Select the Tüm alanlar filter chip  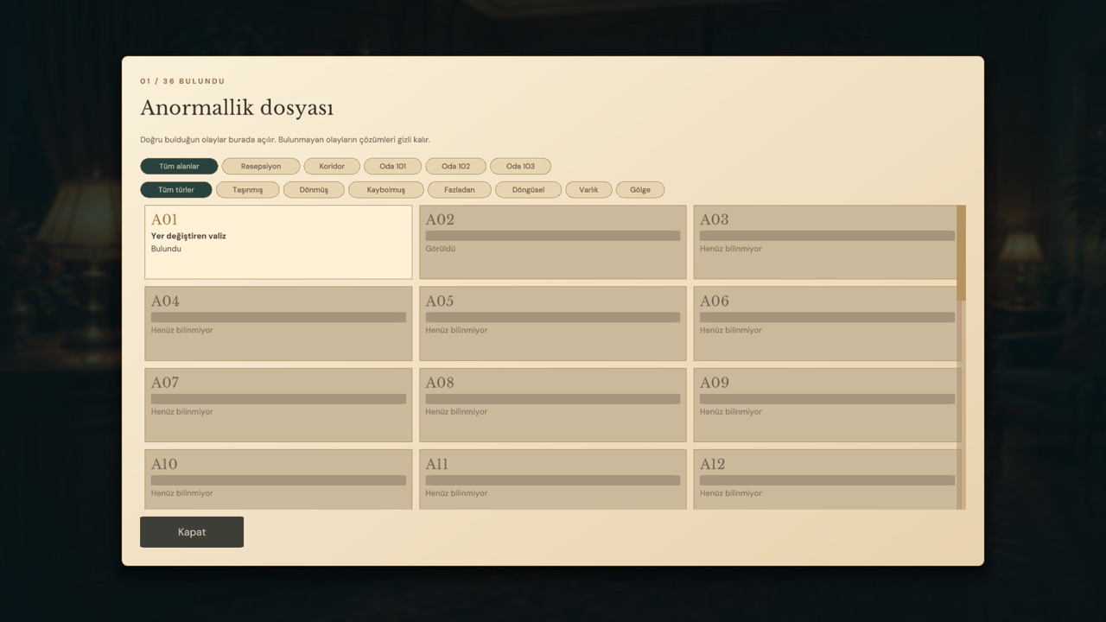(x=179, y=166)
